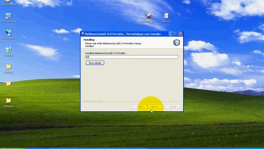
Task: Click the installer title bar icon
Action: [x=82, y=34]
